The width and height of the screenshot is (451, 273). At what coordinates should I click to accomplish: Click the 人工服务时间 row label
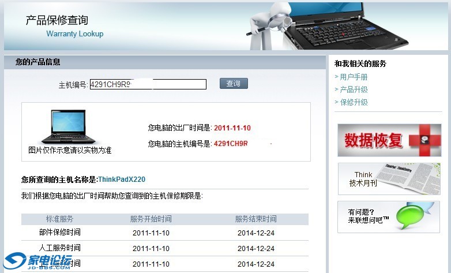coord(60,248)
